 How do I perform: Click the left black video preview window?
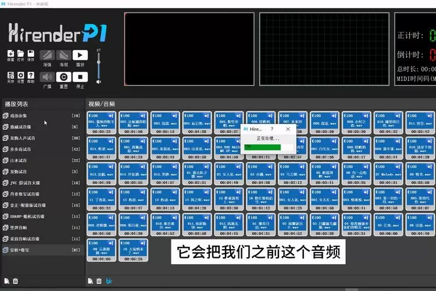pyautogui.click(x=189, y=49)
